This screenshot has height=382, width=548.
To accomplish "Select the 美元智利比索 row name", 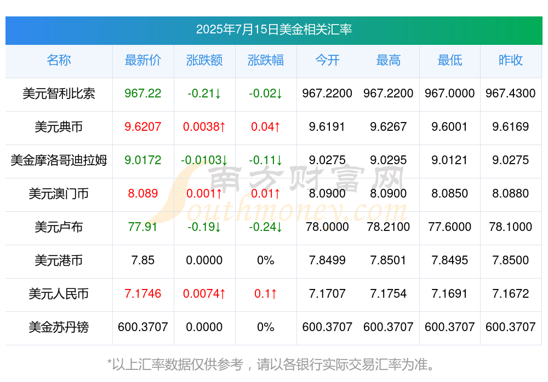I will click(59, 94).
